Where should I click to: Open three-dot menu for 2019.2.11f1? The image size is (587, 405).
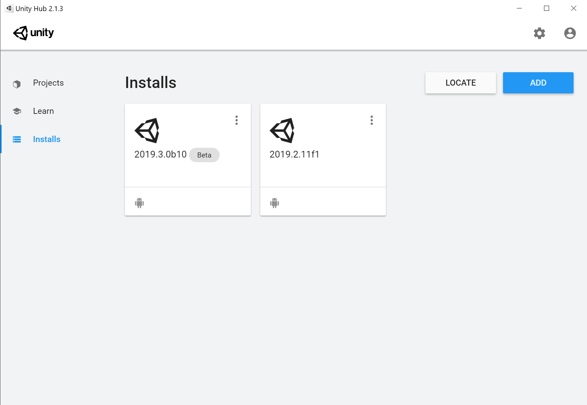(x=371, y=120)
